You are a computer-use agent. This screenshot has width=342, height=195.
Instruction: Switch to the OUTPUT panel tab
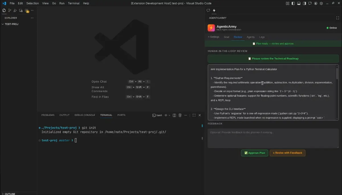[x=64, y=115]
